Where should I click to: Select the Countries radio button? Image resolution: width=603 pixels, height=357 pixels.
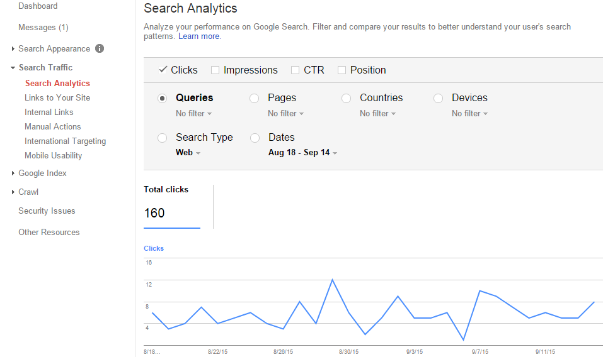pyautogui.click(x=347, y=98)
